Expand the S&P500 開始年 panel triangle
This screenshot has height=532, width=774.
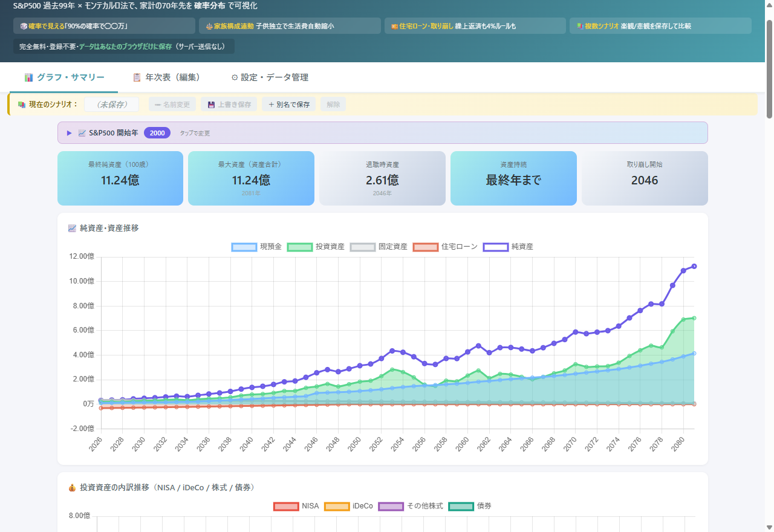tap(70, 133)
